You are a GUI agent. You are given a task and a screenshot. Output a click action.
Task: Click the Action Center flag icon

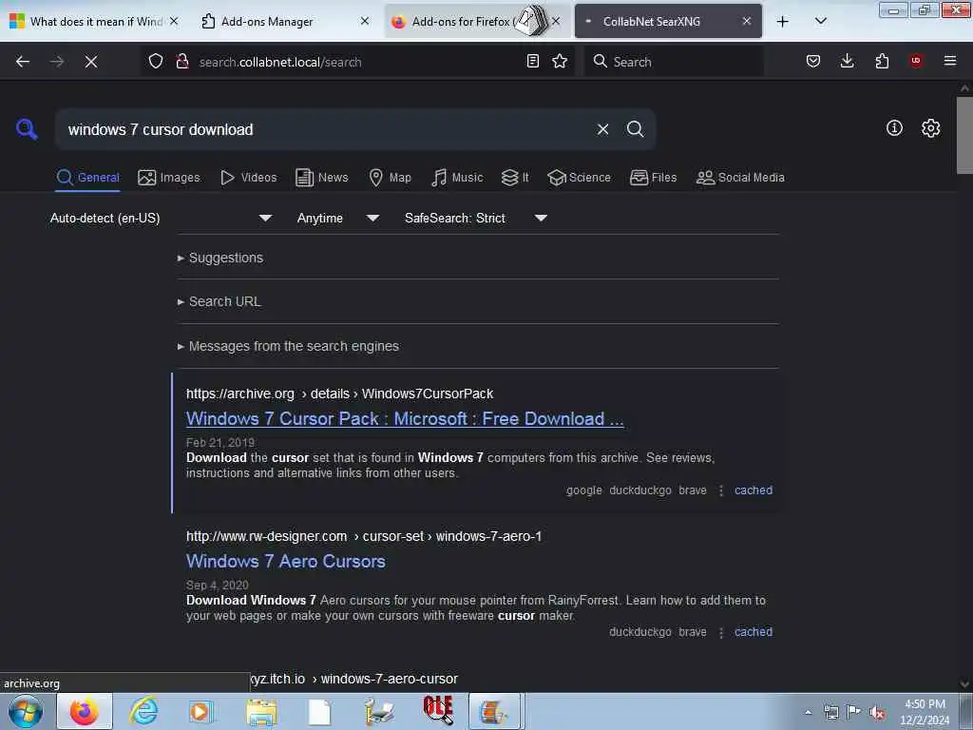pyautogui.click(x=854, y=712)
